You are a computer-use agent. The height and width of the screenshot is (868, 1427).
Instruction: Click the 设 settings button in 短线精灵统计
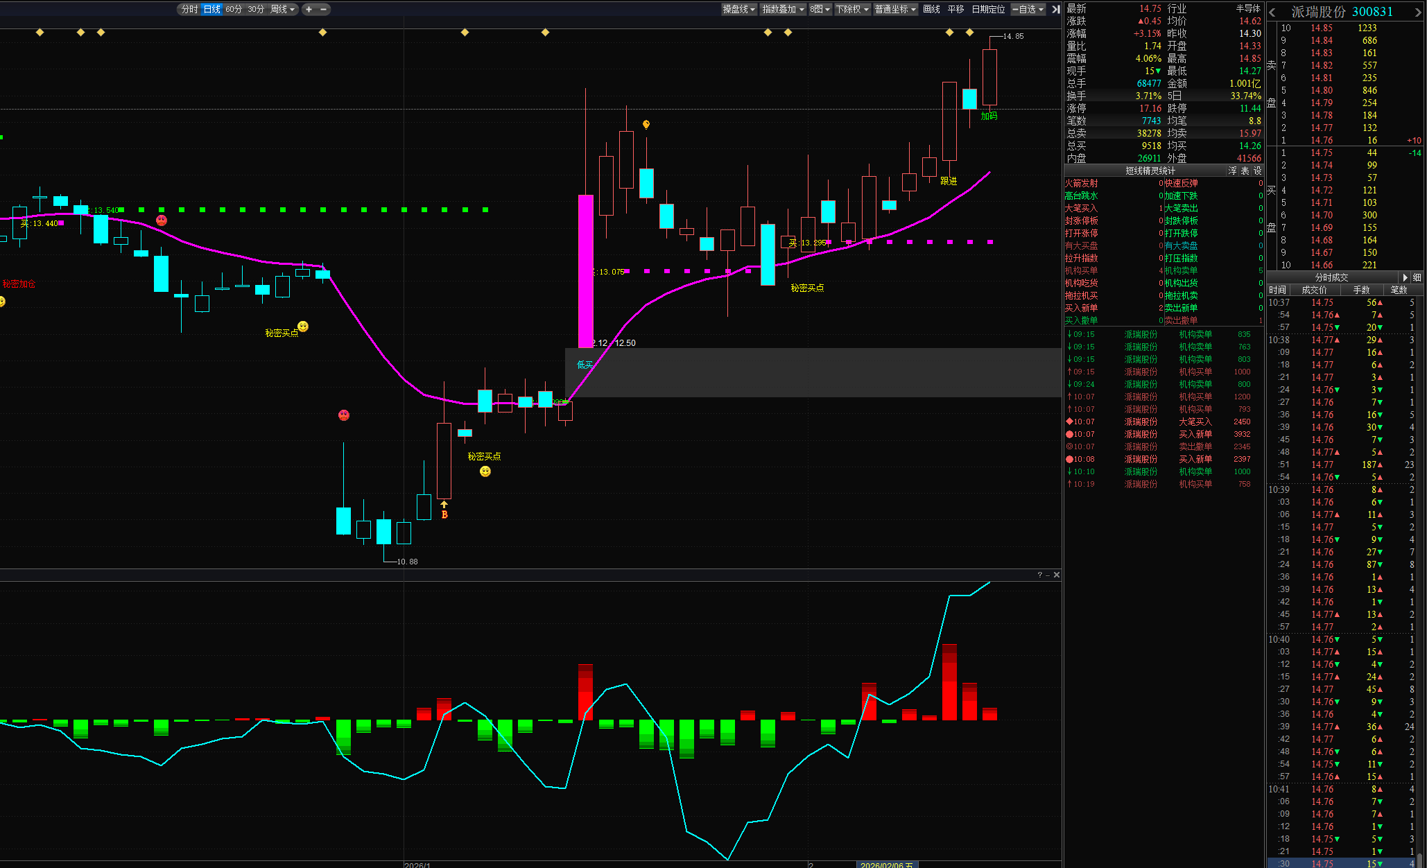(1257, 171)
